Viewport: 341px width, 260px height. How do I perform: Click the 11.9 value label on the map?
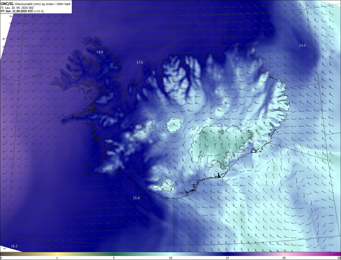[x=277, y=149]
